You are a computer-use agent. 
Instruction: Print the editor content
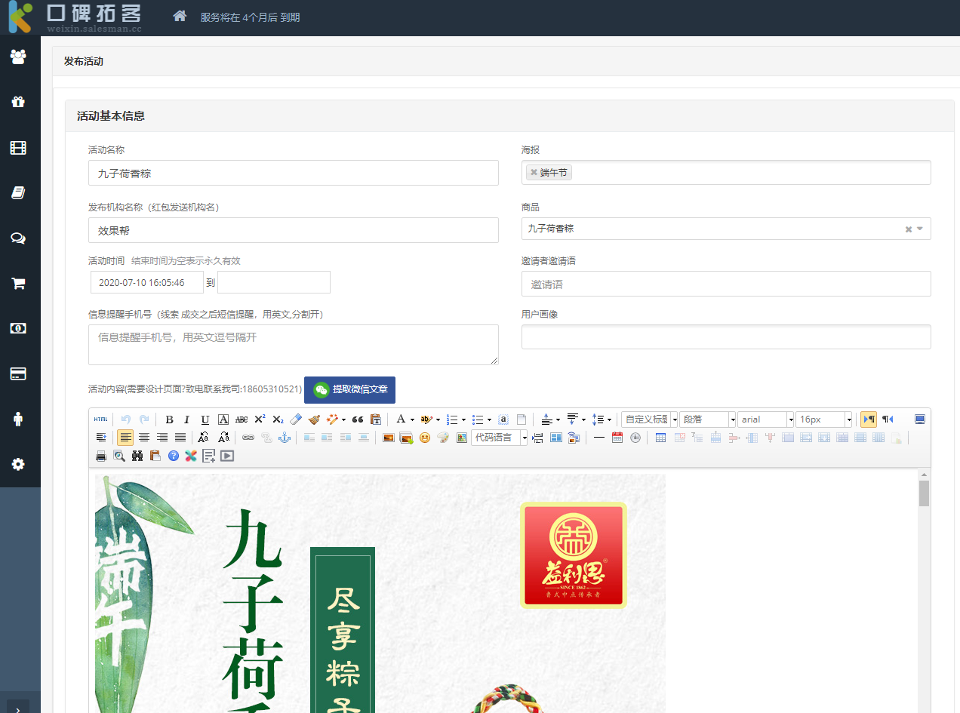coord(101,456)
